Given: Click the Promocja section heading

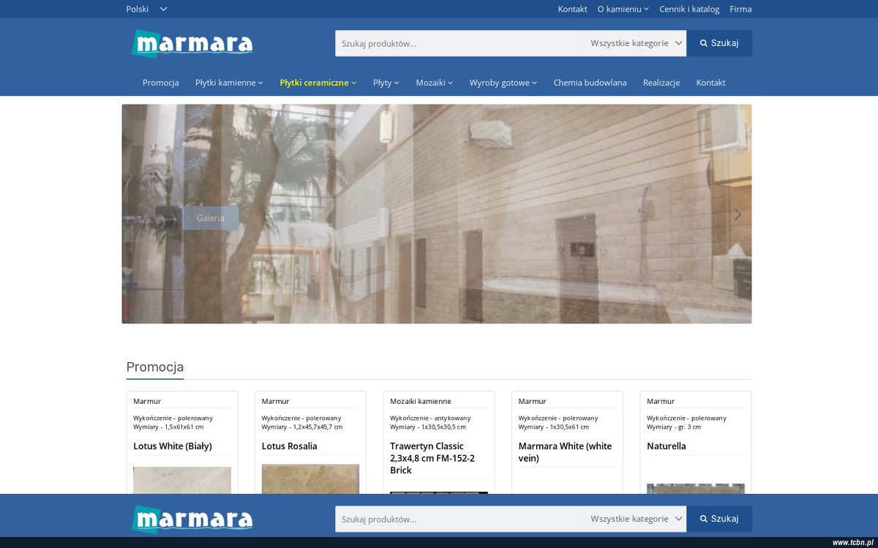Looking at the screenshot, I should point(155,367).
